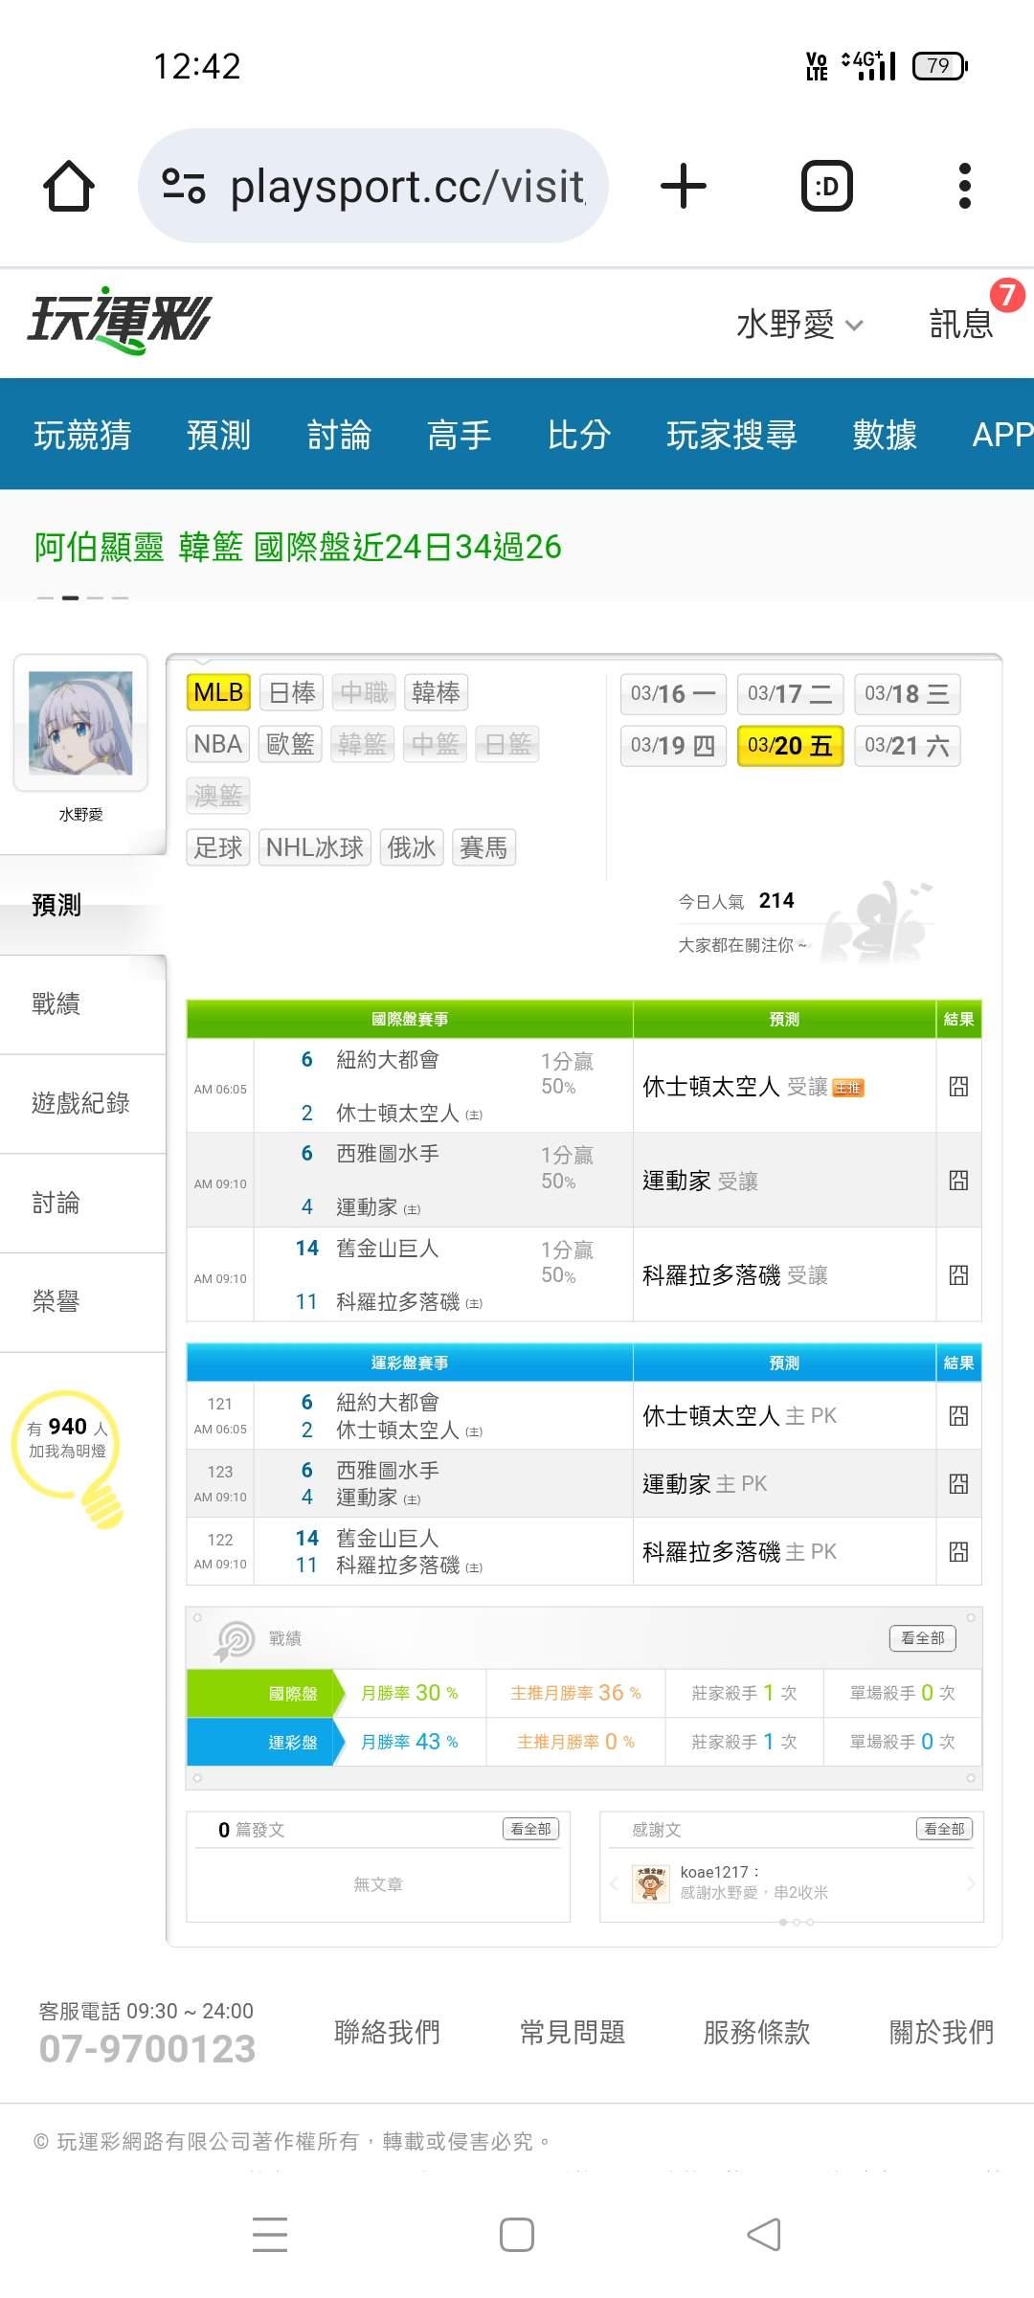The width and height of the screenshot is (1034, 2298).
Task: Click result icon for 國際盤 運動家 受讓
Action: coord(958,1181)
